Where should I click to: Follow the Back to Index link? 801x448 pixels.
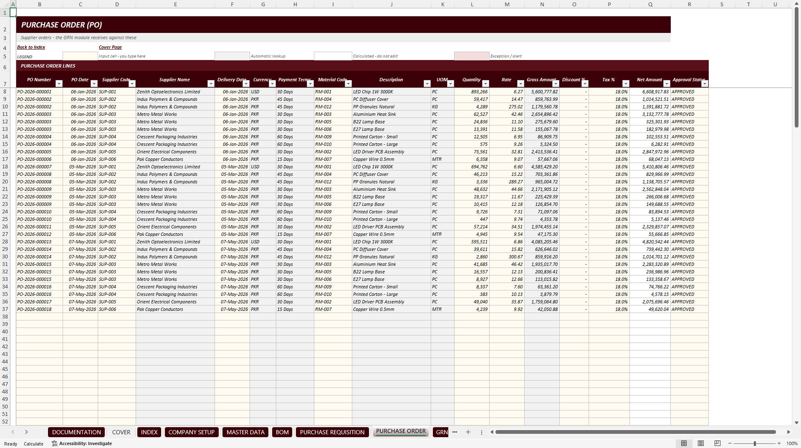point(31,48)
